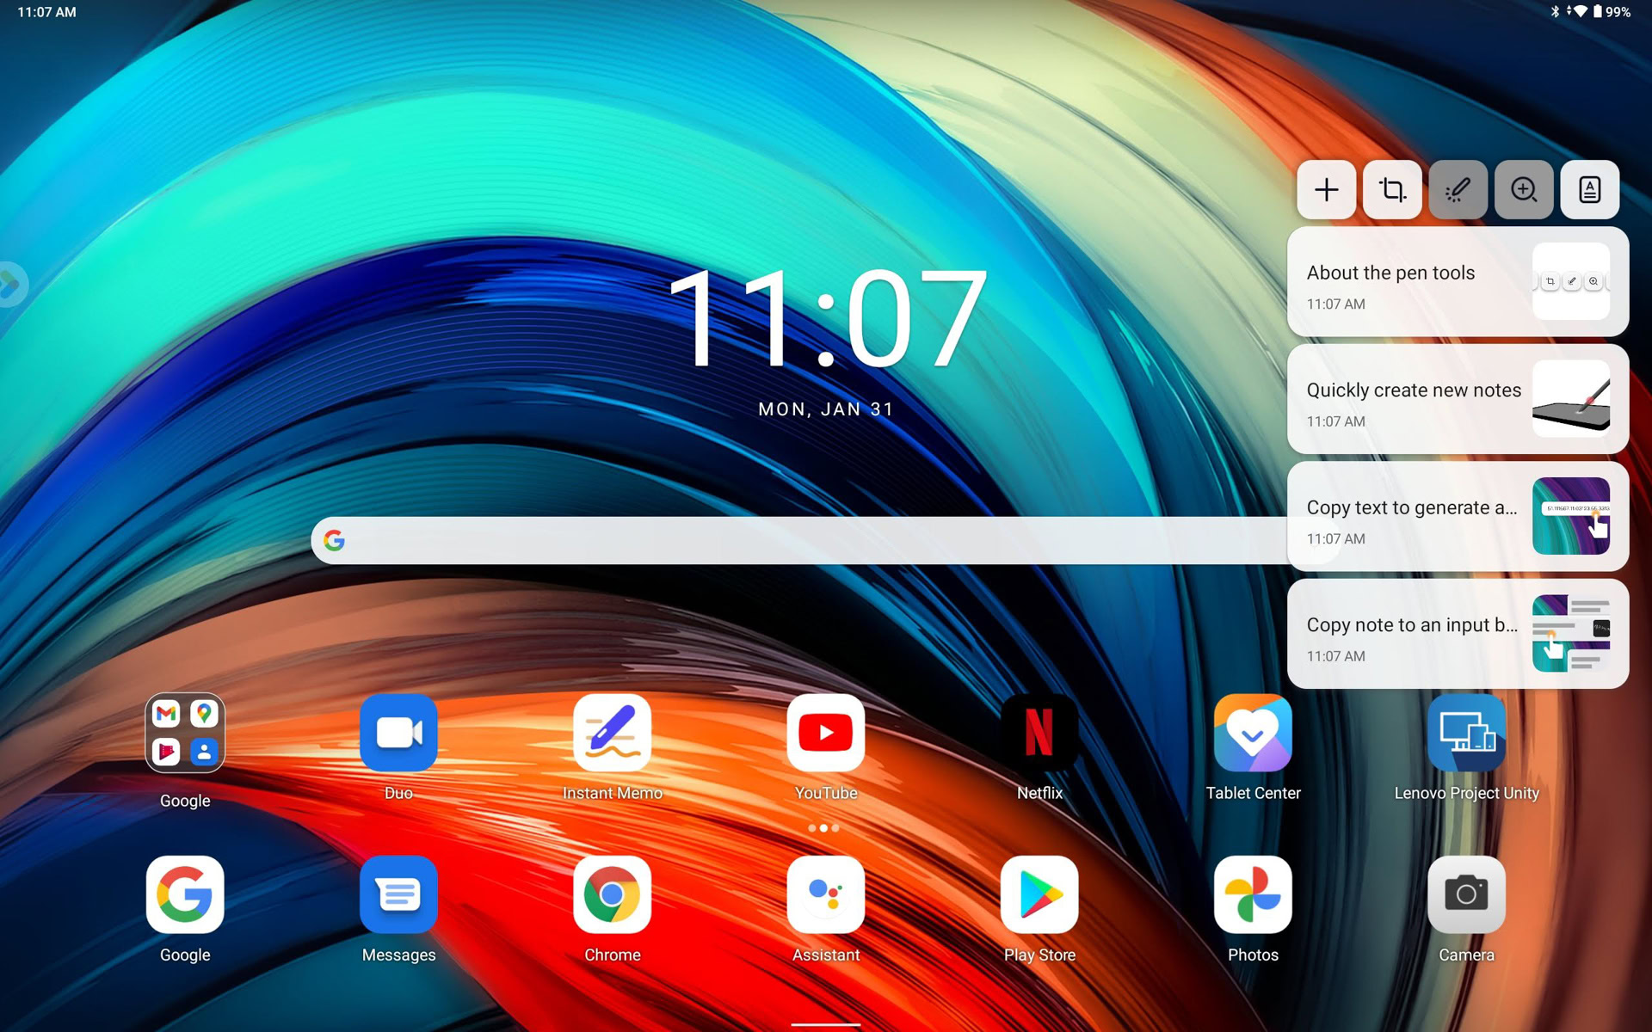Launch Lenovo Project Unity app
The width and height of the screenshot is (1652, 1032).
pyautogui.click(x=1466, y=734)
